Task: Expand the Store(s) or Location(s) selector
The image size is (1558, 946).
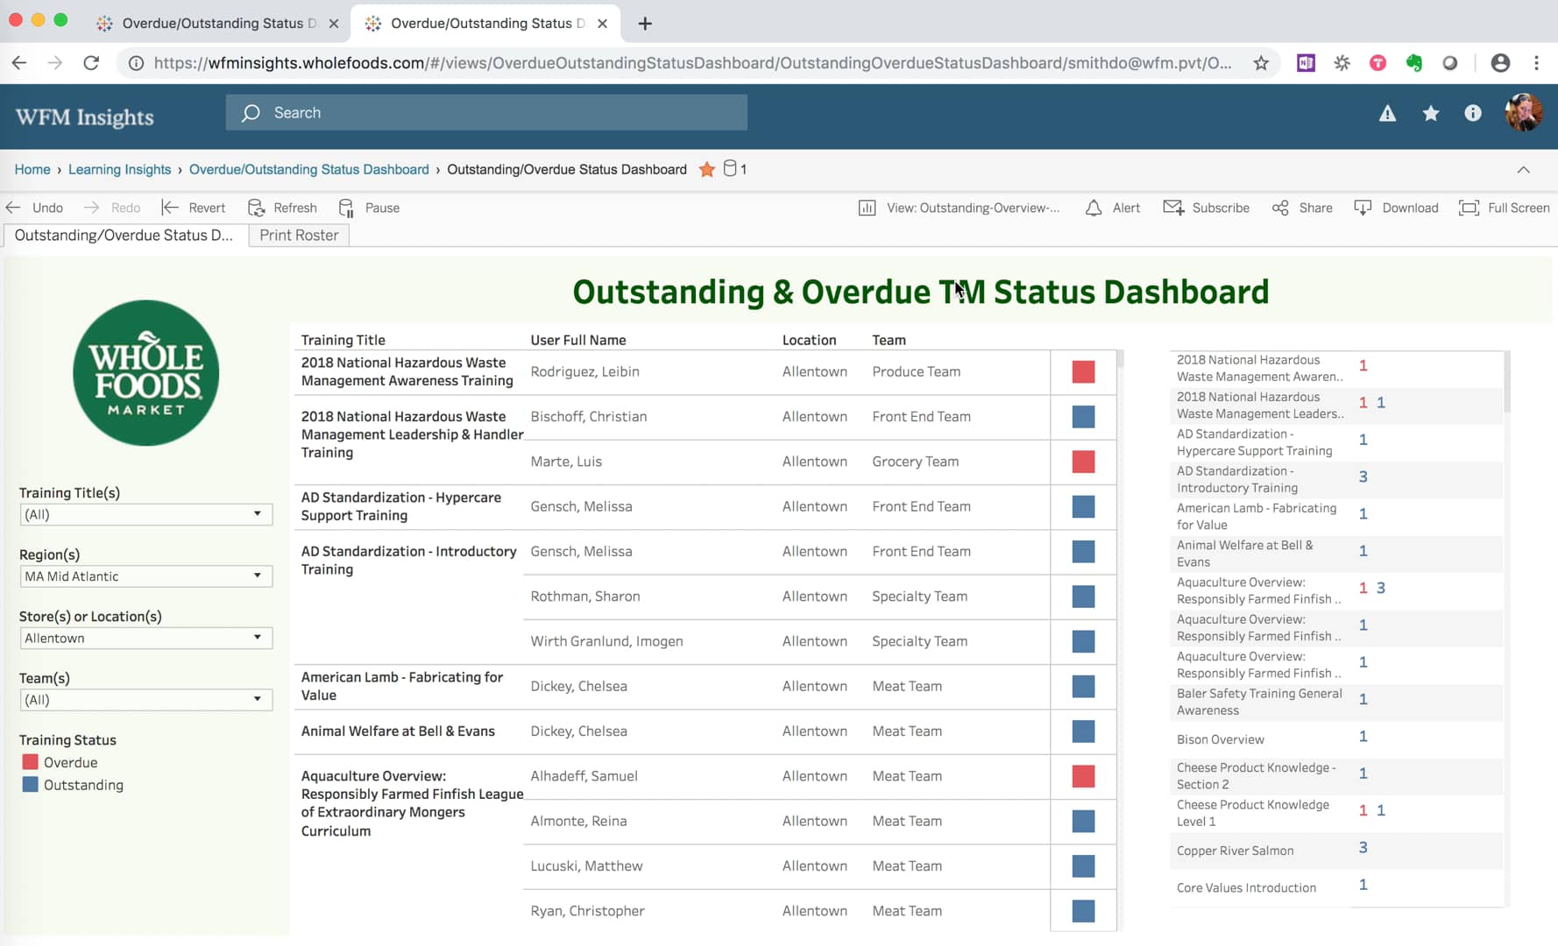Action: coord(145,638)
